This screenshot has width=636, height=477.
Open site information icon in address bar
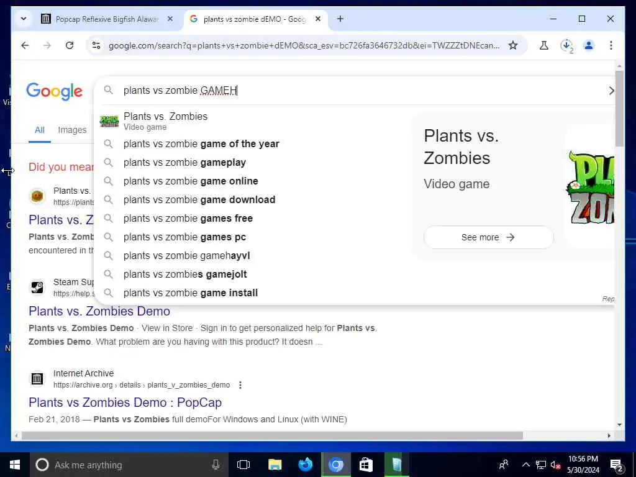pyautogui.click(x=96, y=45)
